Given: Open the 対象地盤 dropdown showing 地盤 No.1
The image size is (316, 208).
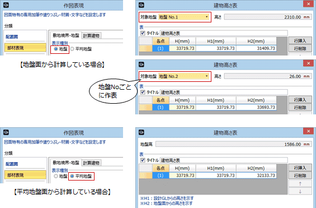Looking at the screenshot, I should (183, 17).
